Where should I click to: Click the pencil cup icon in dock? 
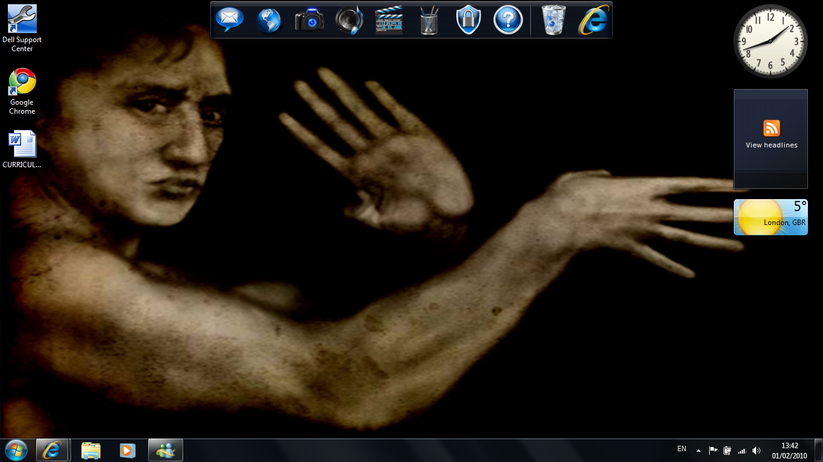(429, 20)
